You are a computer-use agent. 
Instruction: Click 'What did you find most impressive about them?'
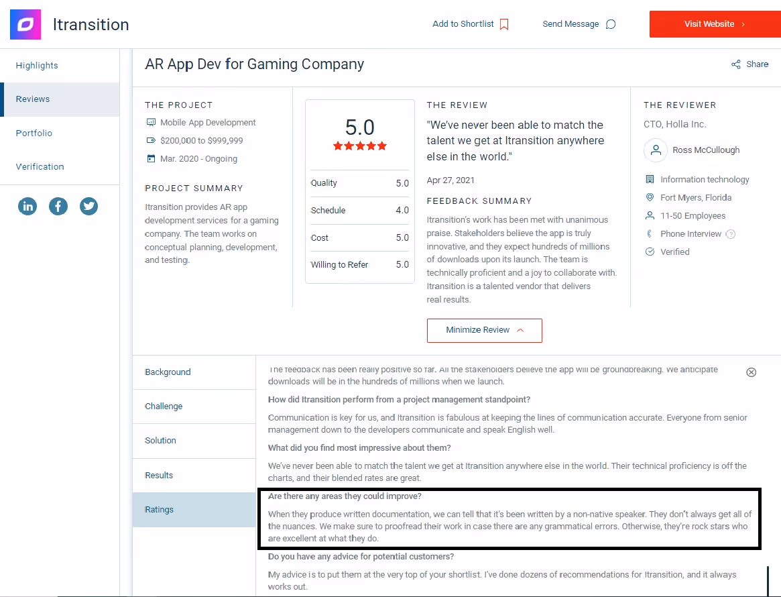(x=359, y=448)
